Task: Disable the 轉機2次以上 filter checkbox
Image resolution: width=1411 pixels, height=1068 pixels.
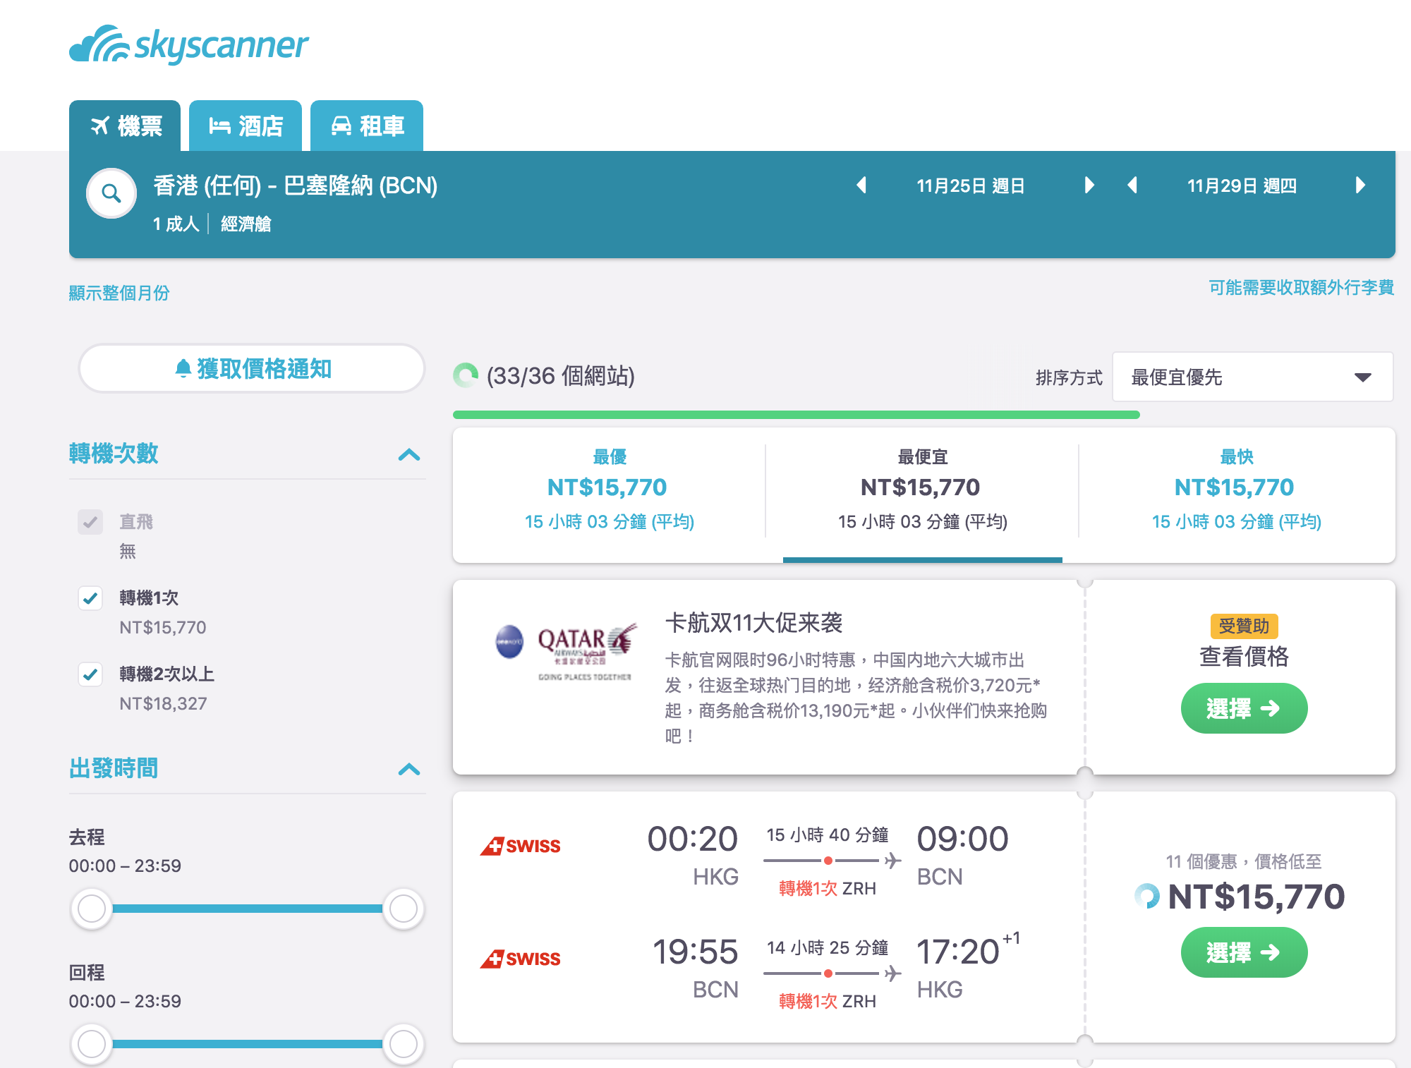Action: [90, 674]
